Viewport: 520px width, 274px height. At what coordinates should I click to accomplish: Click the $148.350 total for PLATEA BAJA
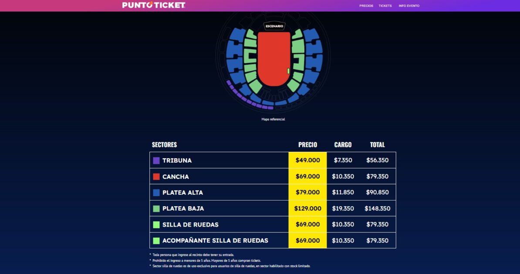click(378, 208)
